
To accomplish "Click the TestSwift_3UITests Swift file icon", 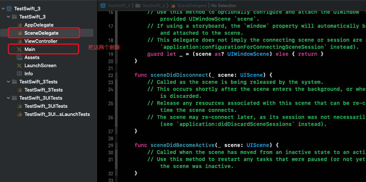I will pyautogui.click(x=20, y=106).
